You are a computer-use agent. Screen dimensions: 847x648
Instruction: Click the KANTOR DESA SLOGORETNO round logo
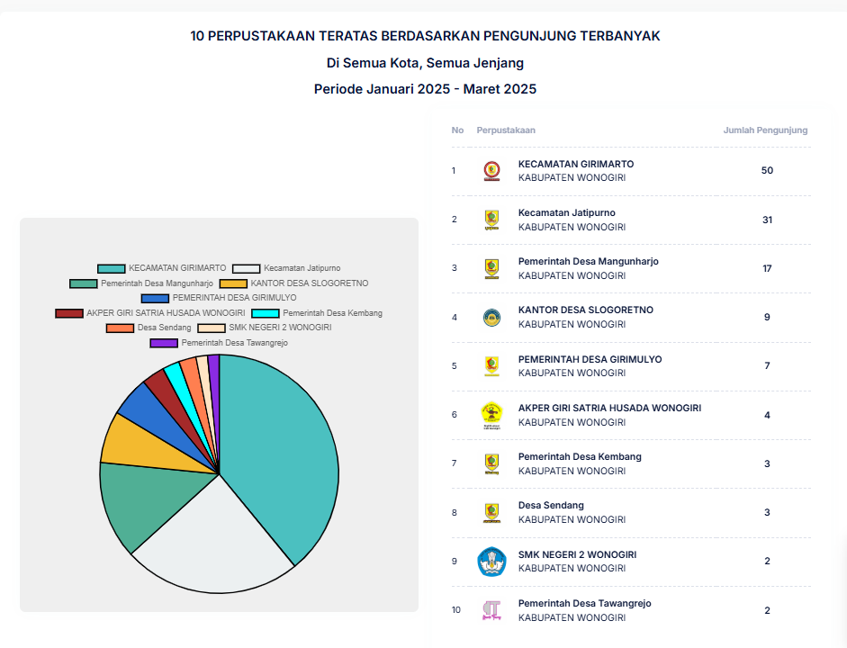[491, 317]
